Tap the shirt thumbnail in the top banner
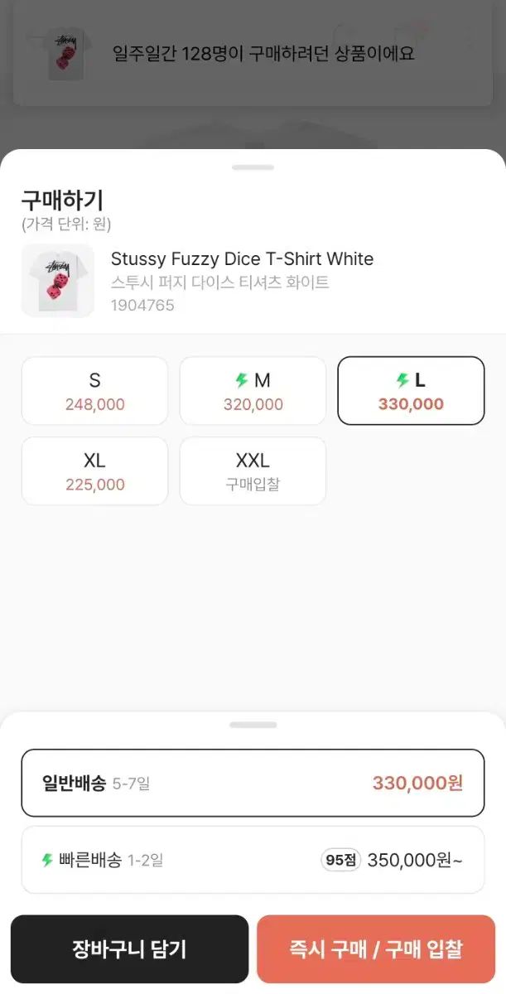The image size is (506, 994). pyautogui.click(x=58, y=54)
